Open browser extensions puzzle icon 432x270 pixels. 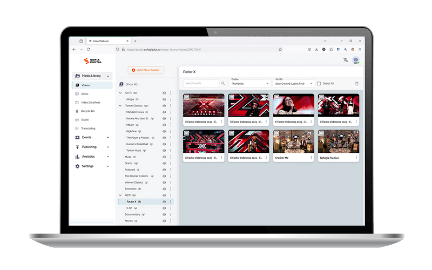tap(331, 49)
